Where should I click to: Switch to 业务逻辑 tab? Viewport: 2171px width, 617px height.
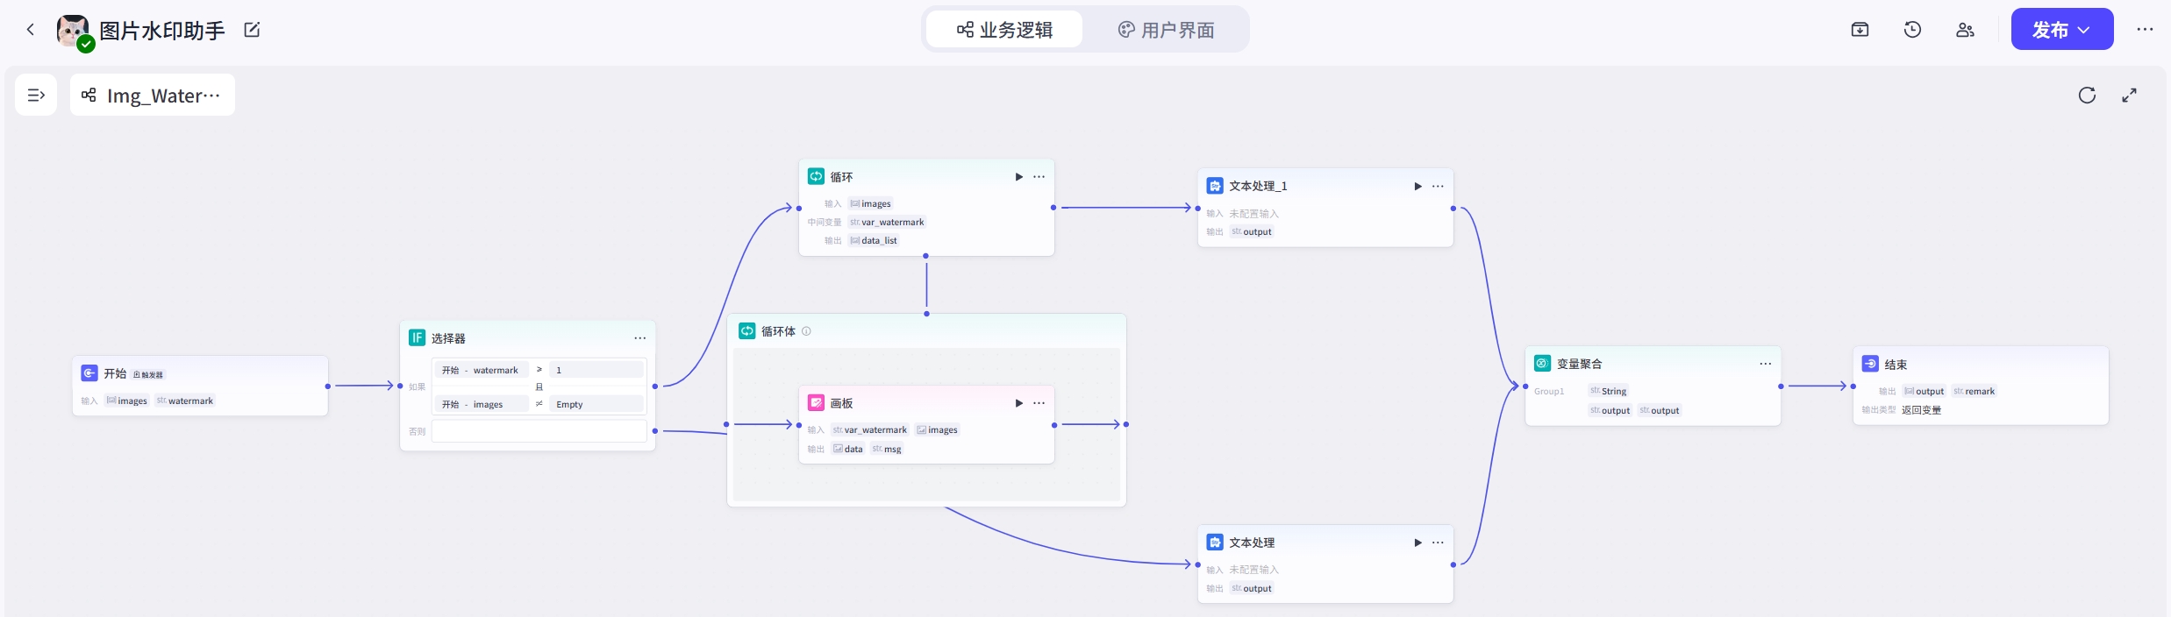[1004, 30]
